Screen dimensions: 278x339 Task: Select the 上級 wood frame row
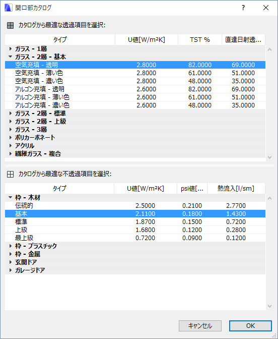135,230
